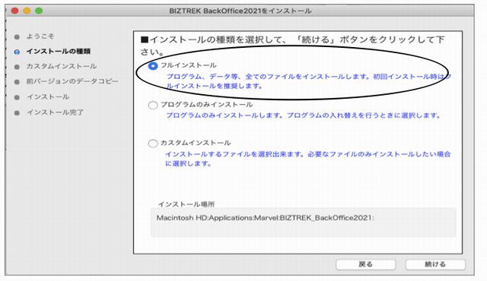This screenshot has width=487, height=281.
Task: Click the window title BIZTREK BackOffice2021をインストール
Action: 240,11
